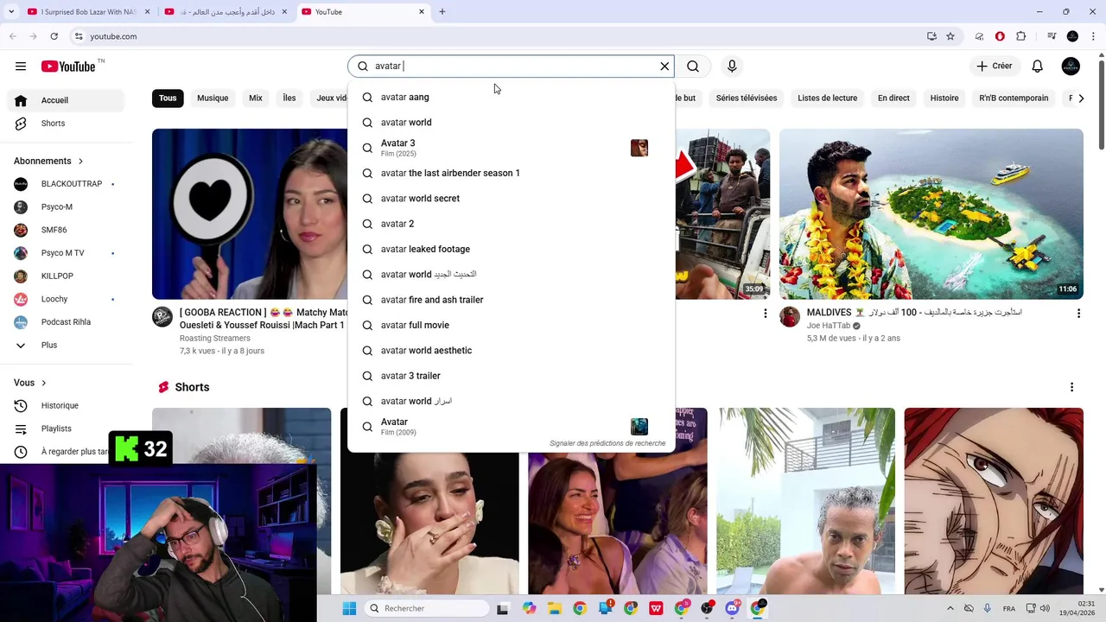This screenshot has height=622, width=1106.
Task: Close the 'I Surprised Bob Lazar' tab
Action: pyautogui.click(x=148, y=12)
